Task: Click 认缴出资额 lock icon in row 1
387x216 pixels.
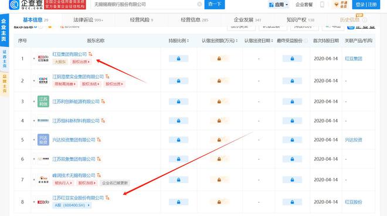Action: point(219,59)
